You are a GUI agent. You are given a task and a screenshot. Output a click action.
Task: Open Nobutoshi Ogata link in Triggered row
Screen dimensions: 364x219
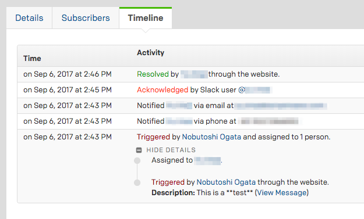coord(211,137)
